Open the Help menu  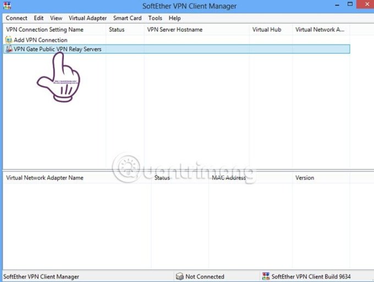(174, 18)
